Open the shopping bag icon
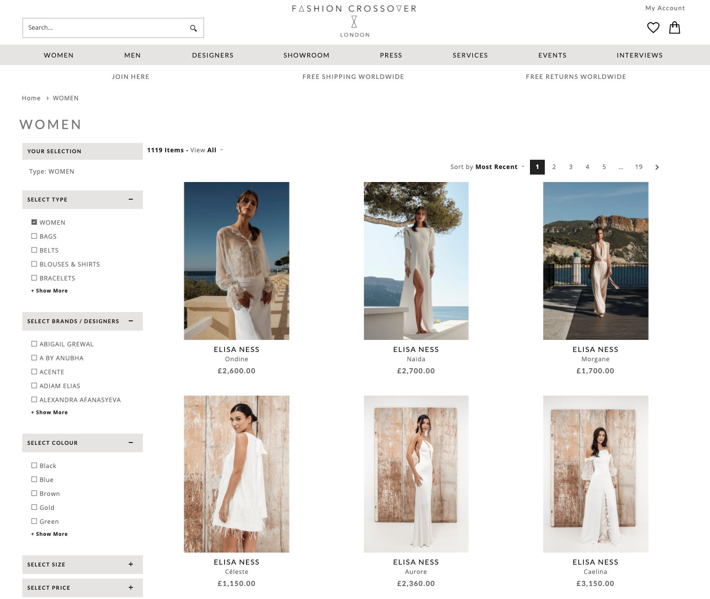The image size is (710, 599). 675,28
